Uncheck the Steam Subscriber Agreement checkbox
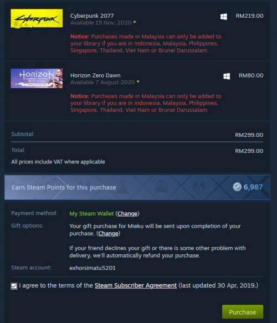This screenshot has height=323, width=277. pyautogui.click(x=14, y=286)
